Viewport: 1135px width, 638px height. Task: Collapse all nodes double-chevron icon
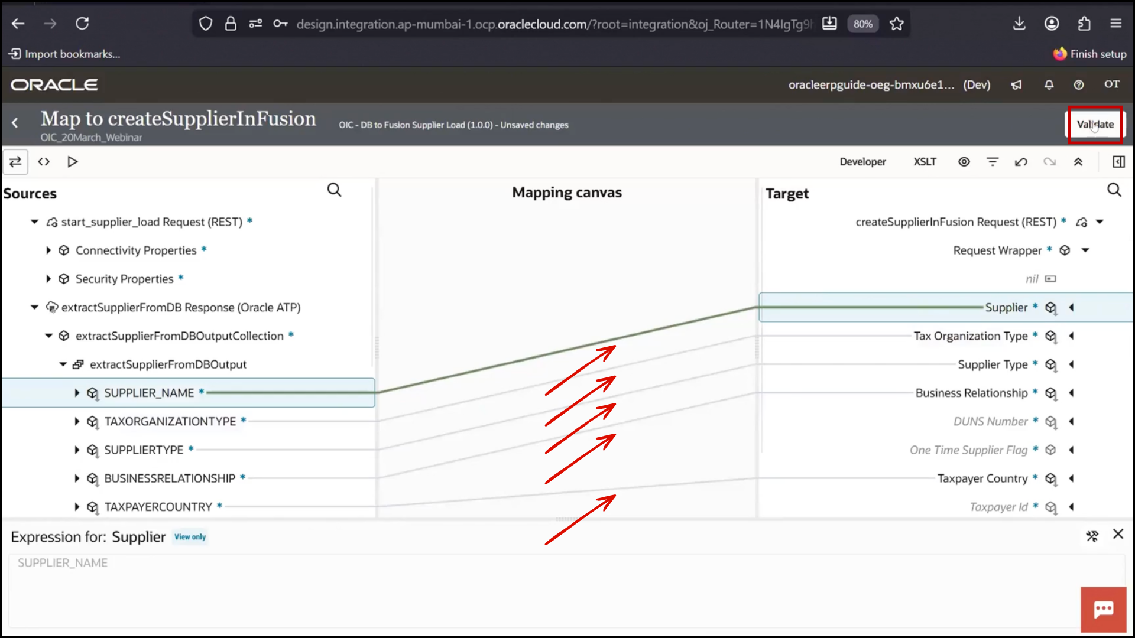[1078, 162]
